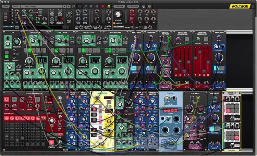The image size is (257, 156).
Task: Open the Quantizer SCALE SELECT button
Action: [x=109, y=102]
